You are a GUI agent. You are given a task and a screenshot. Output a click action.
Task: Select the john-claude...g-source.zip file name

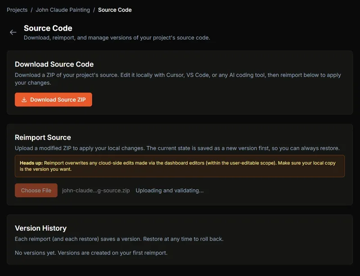[96, 190]
